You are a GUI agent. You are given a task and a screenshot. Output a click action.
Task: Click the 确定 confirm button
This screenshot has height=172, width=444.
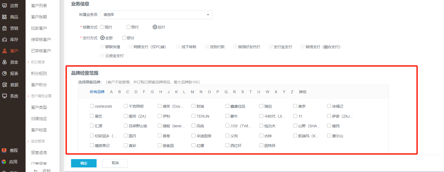[x=84, y=163]
